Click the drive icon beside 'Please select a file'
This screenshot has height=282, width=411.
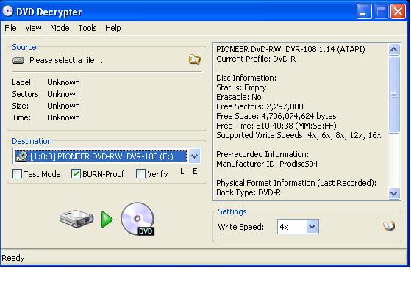pos(18,60)
